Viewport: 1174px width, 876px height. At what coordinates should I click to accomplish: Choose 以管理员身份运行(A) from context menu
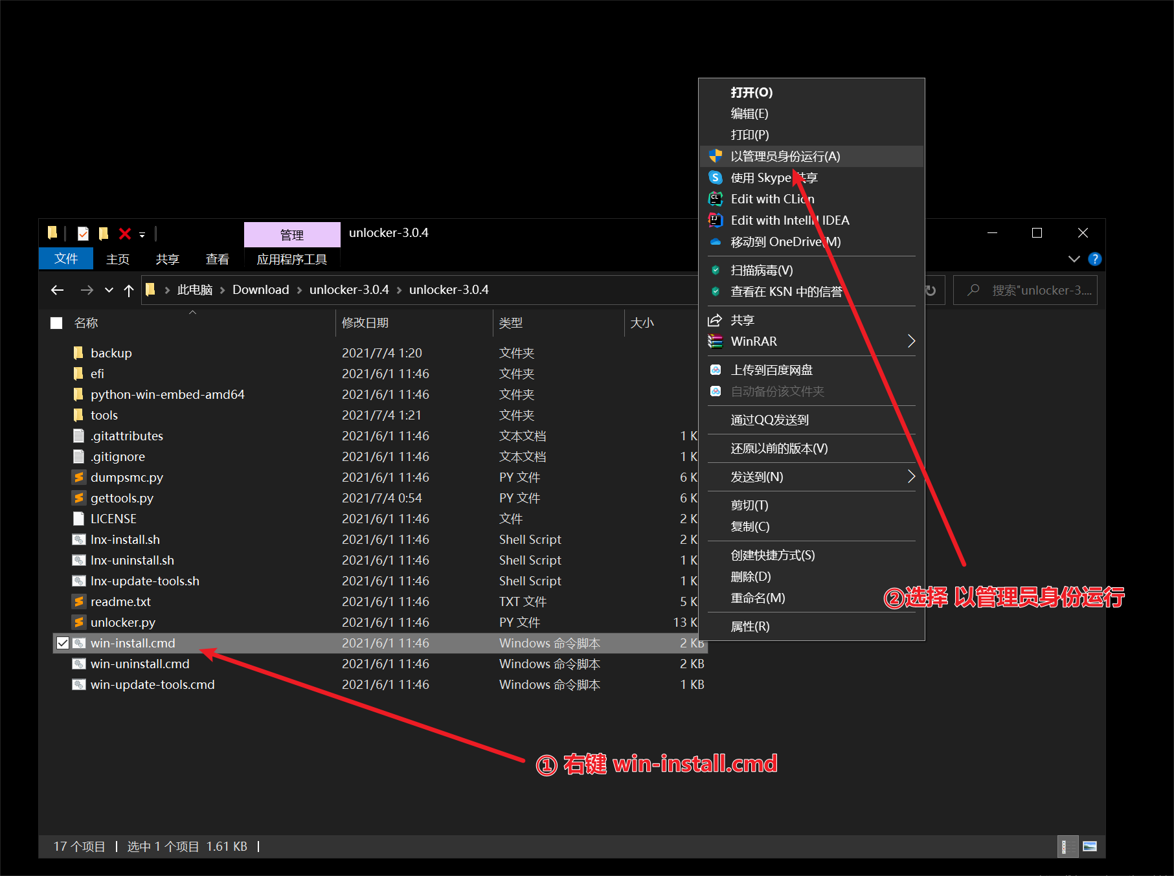point(785,156)
